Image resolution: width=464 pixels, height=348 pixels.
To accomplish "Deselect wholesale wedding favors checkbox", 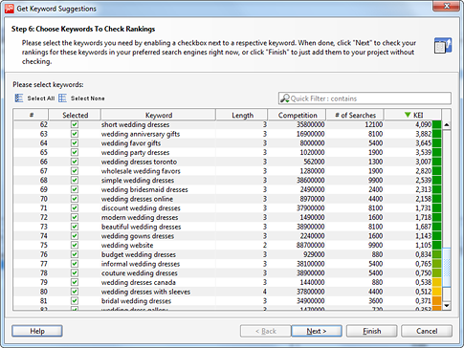I will [x=75, y=170].
